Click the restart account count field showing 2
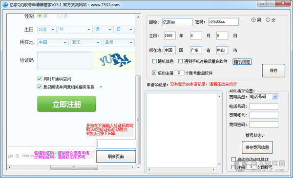The height and width of the screenshot is (178, 293). click(179, 73)
